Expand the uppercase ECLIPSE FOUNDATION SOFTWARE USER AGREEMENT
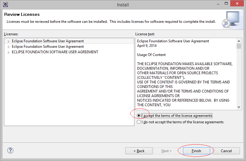This screenshot has width=246, height=161. pyautogui.click(x=8, y=52)
